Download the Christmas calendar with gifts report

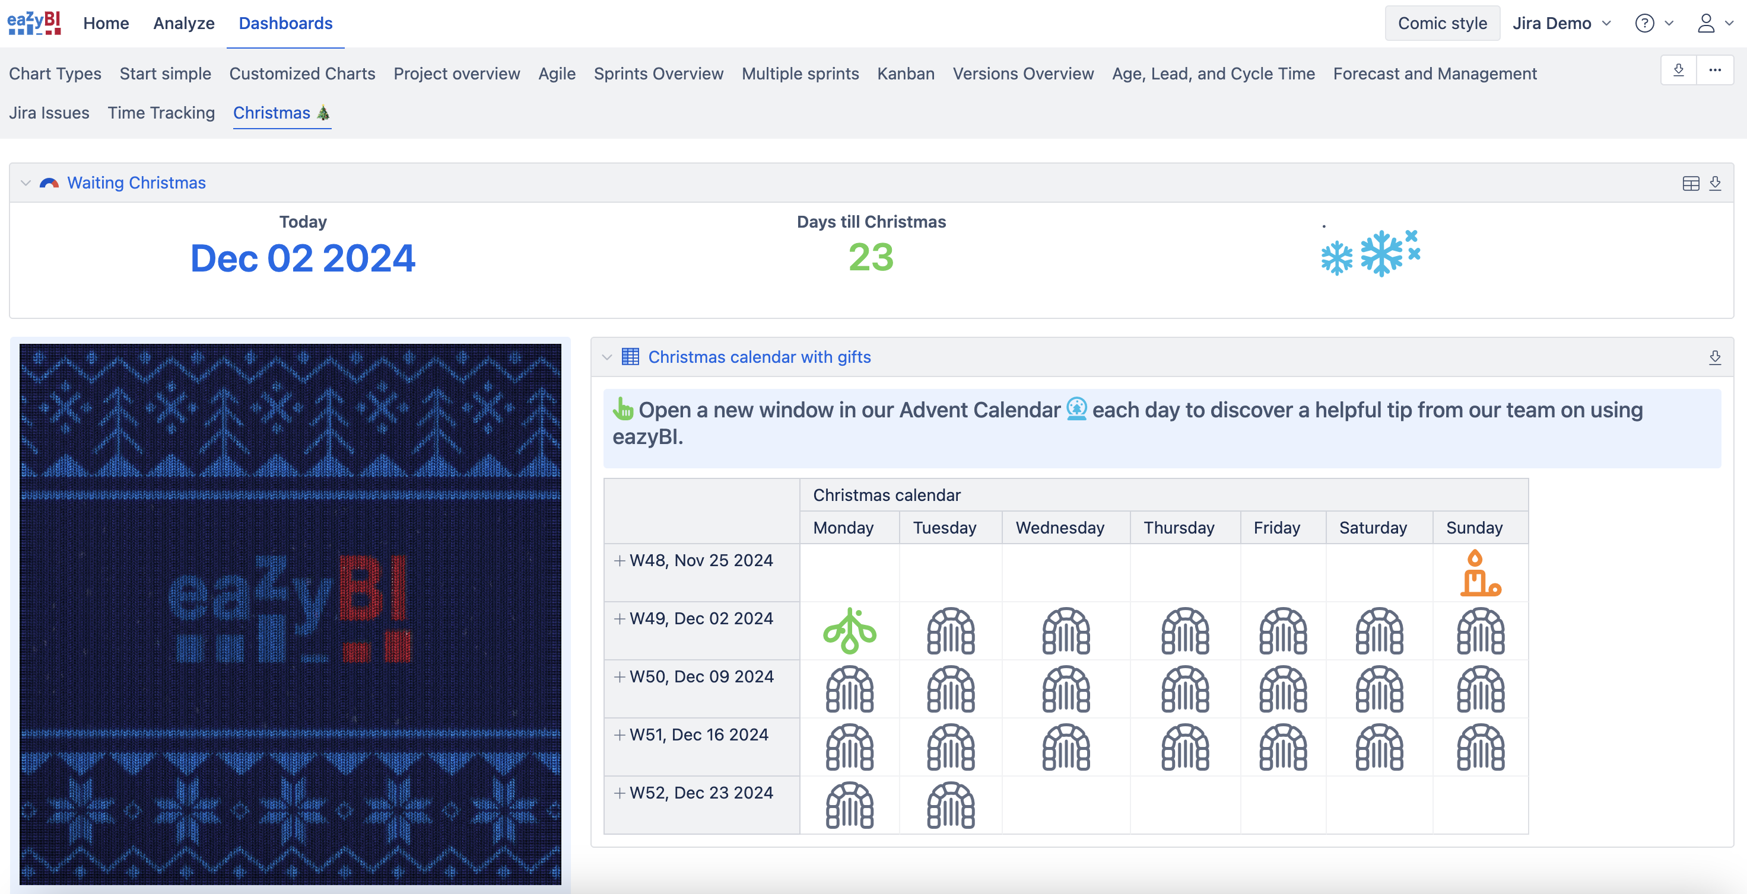click(1715, 357)
